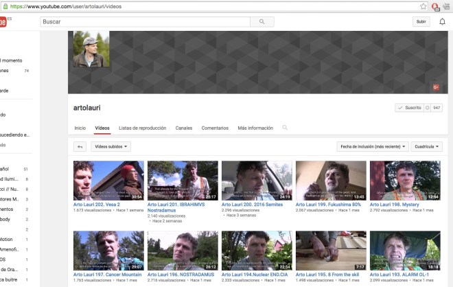Go to the Más información tab
Screen dimensions: 453x287
click(x=255, y=128)
